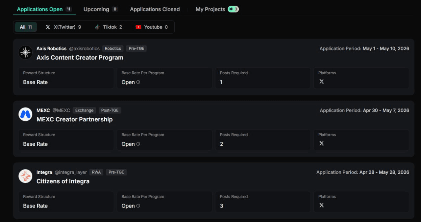Open the Applications Closed tab
This screenshot has height=222, width=421.
pos(155,9)
